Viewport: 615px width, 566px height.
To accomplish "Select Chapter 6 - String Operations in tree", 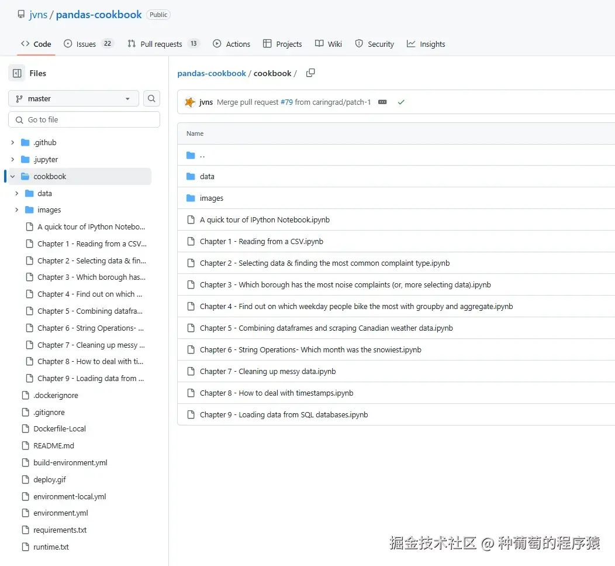I will pos(90,328).
